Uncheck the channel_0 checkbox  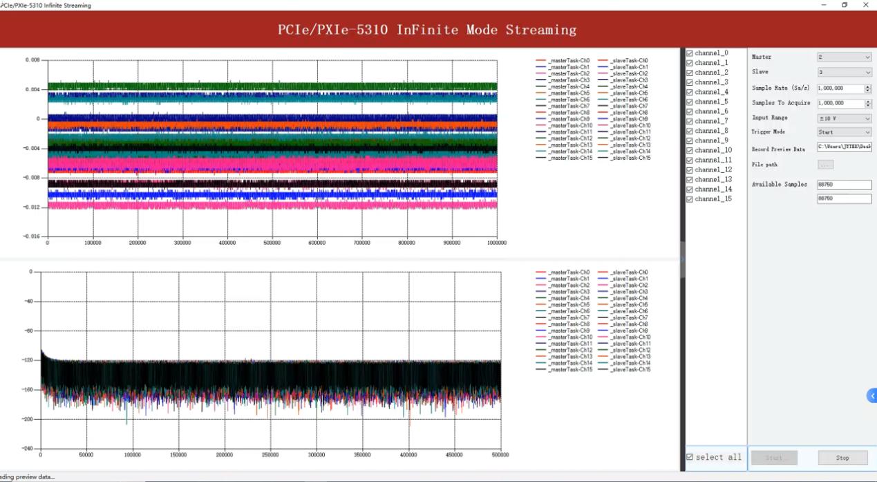pyautogui.click(x=690, y=53)
